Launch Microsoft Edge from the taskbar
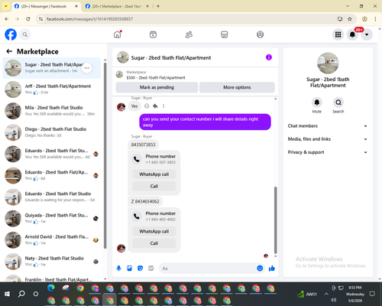Screen dimensions: 382x306 51,288
